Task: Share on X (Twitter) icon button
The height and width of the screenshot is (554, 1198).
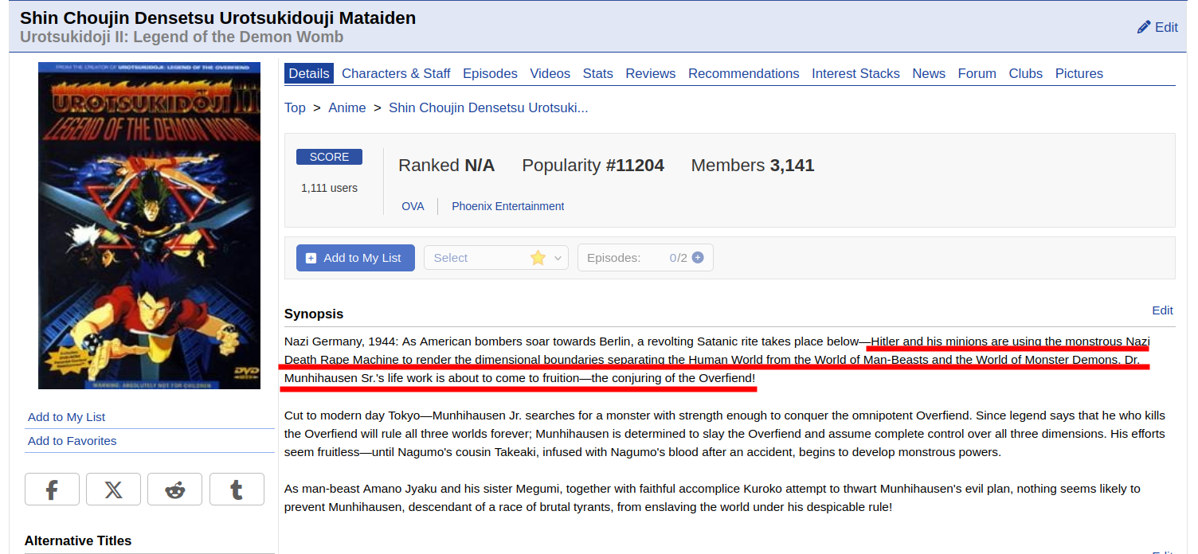Action: pyautogui.click(x=113, y=490)
